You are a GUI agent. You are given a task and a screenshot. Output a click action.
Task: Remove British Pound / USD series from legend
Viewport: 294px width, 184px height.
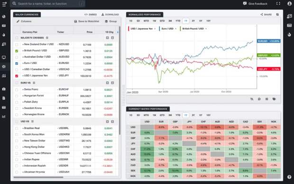tap(206, 29)
